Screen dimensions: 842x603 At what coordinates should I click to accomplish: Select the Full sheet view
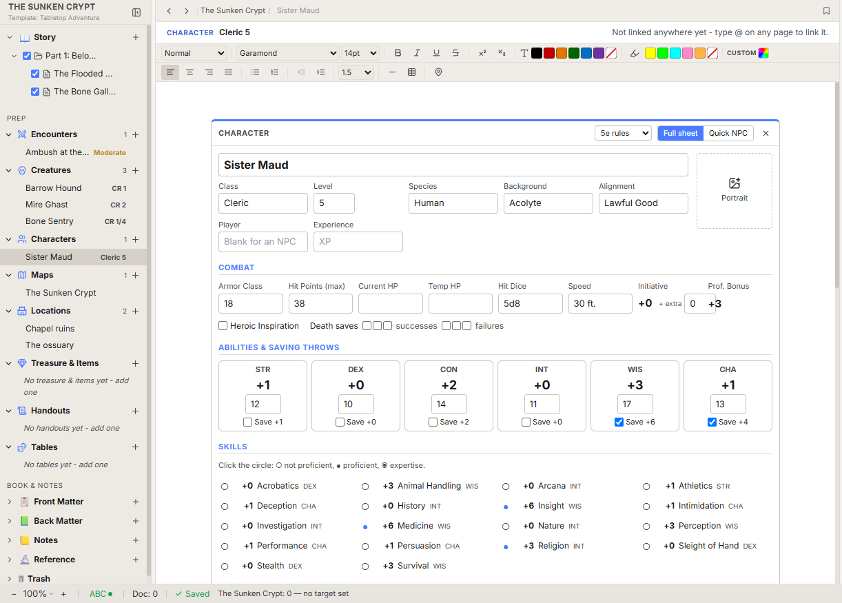tap(681, 133)
